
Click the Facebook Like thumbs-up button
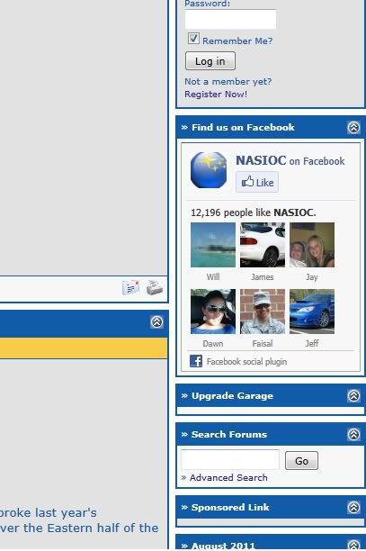click(x=257, y=182)
